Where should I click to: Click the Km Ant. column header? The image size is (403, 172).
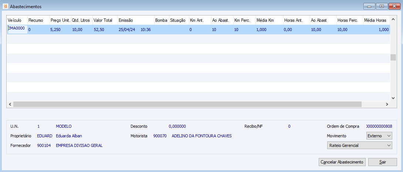coord(200,20)
